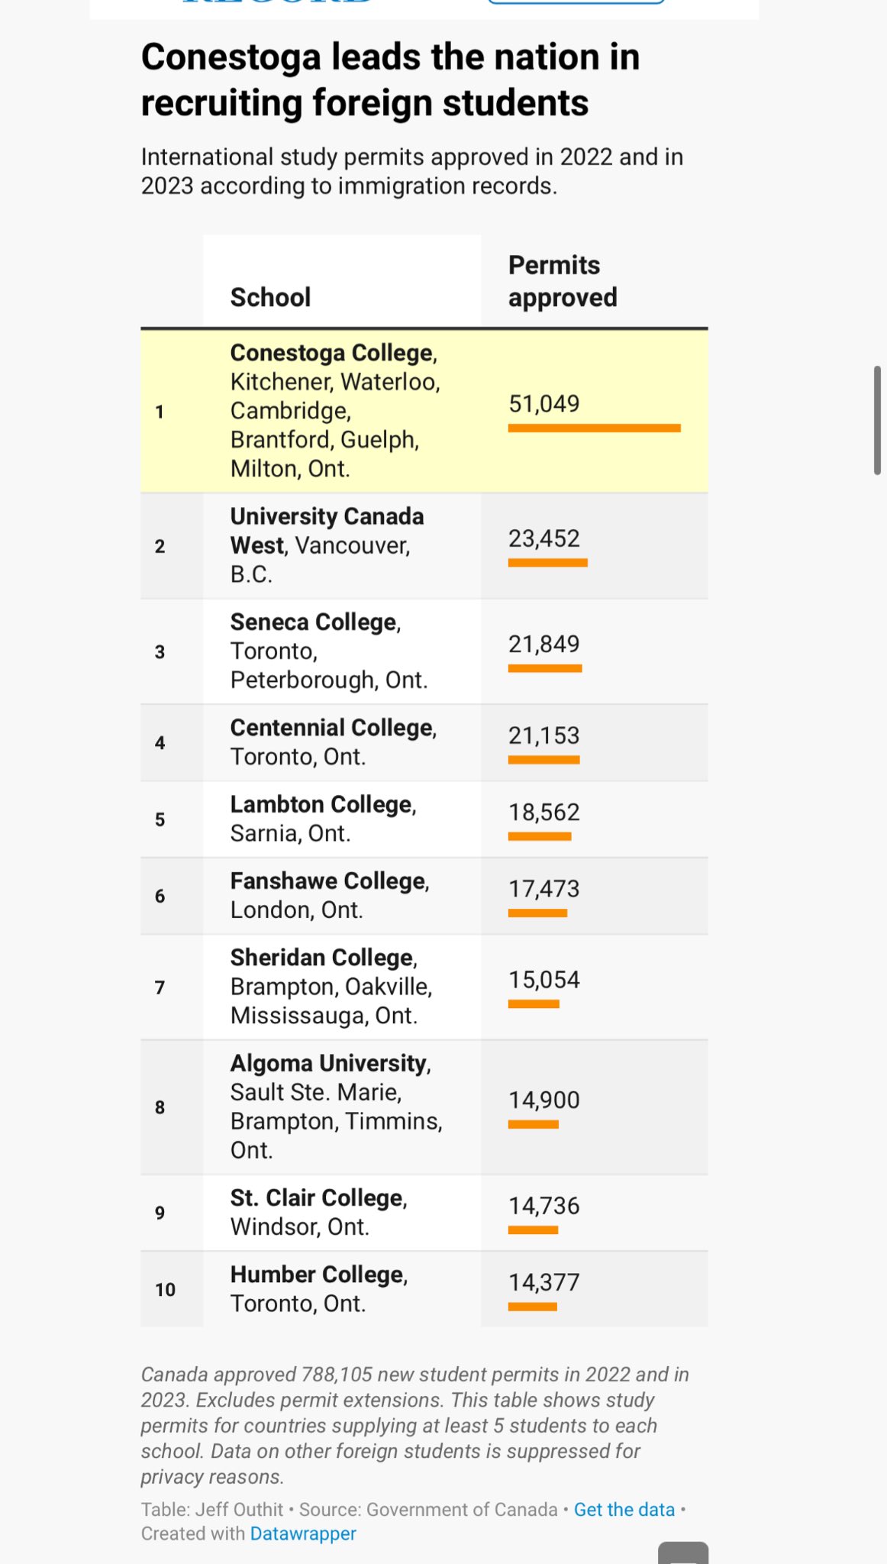Select University Canada West entry

point(327,531)
